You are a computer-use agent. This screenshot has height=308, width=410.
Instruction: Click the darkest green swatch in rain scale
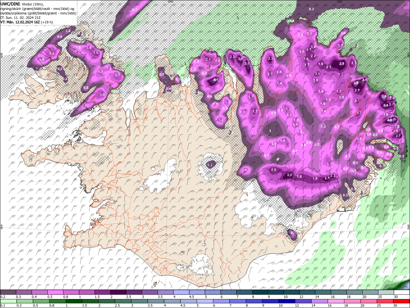(x=74, y=301)
